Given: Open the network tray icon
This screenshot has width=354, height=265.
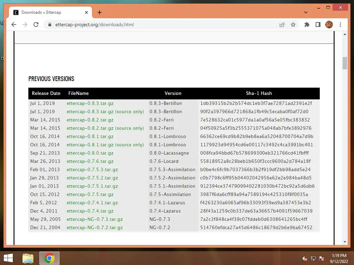Looking at the screenshot, I should click(x=313, y=258).
